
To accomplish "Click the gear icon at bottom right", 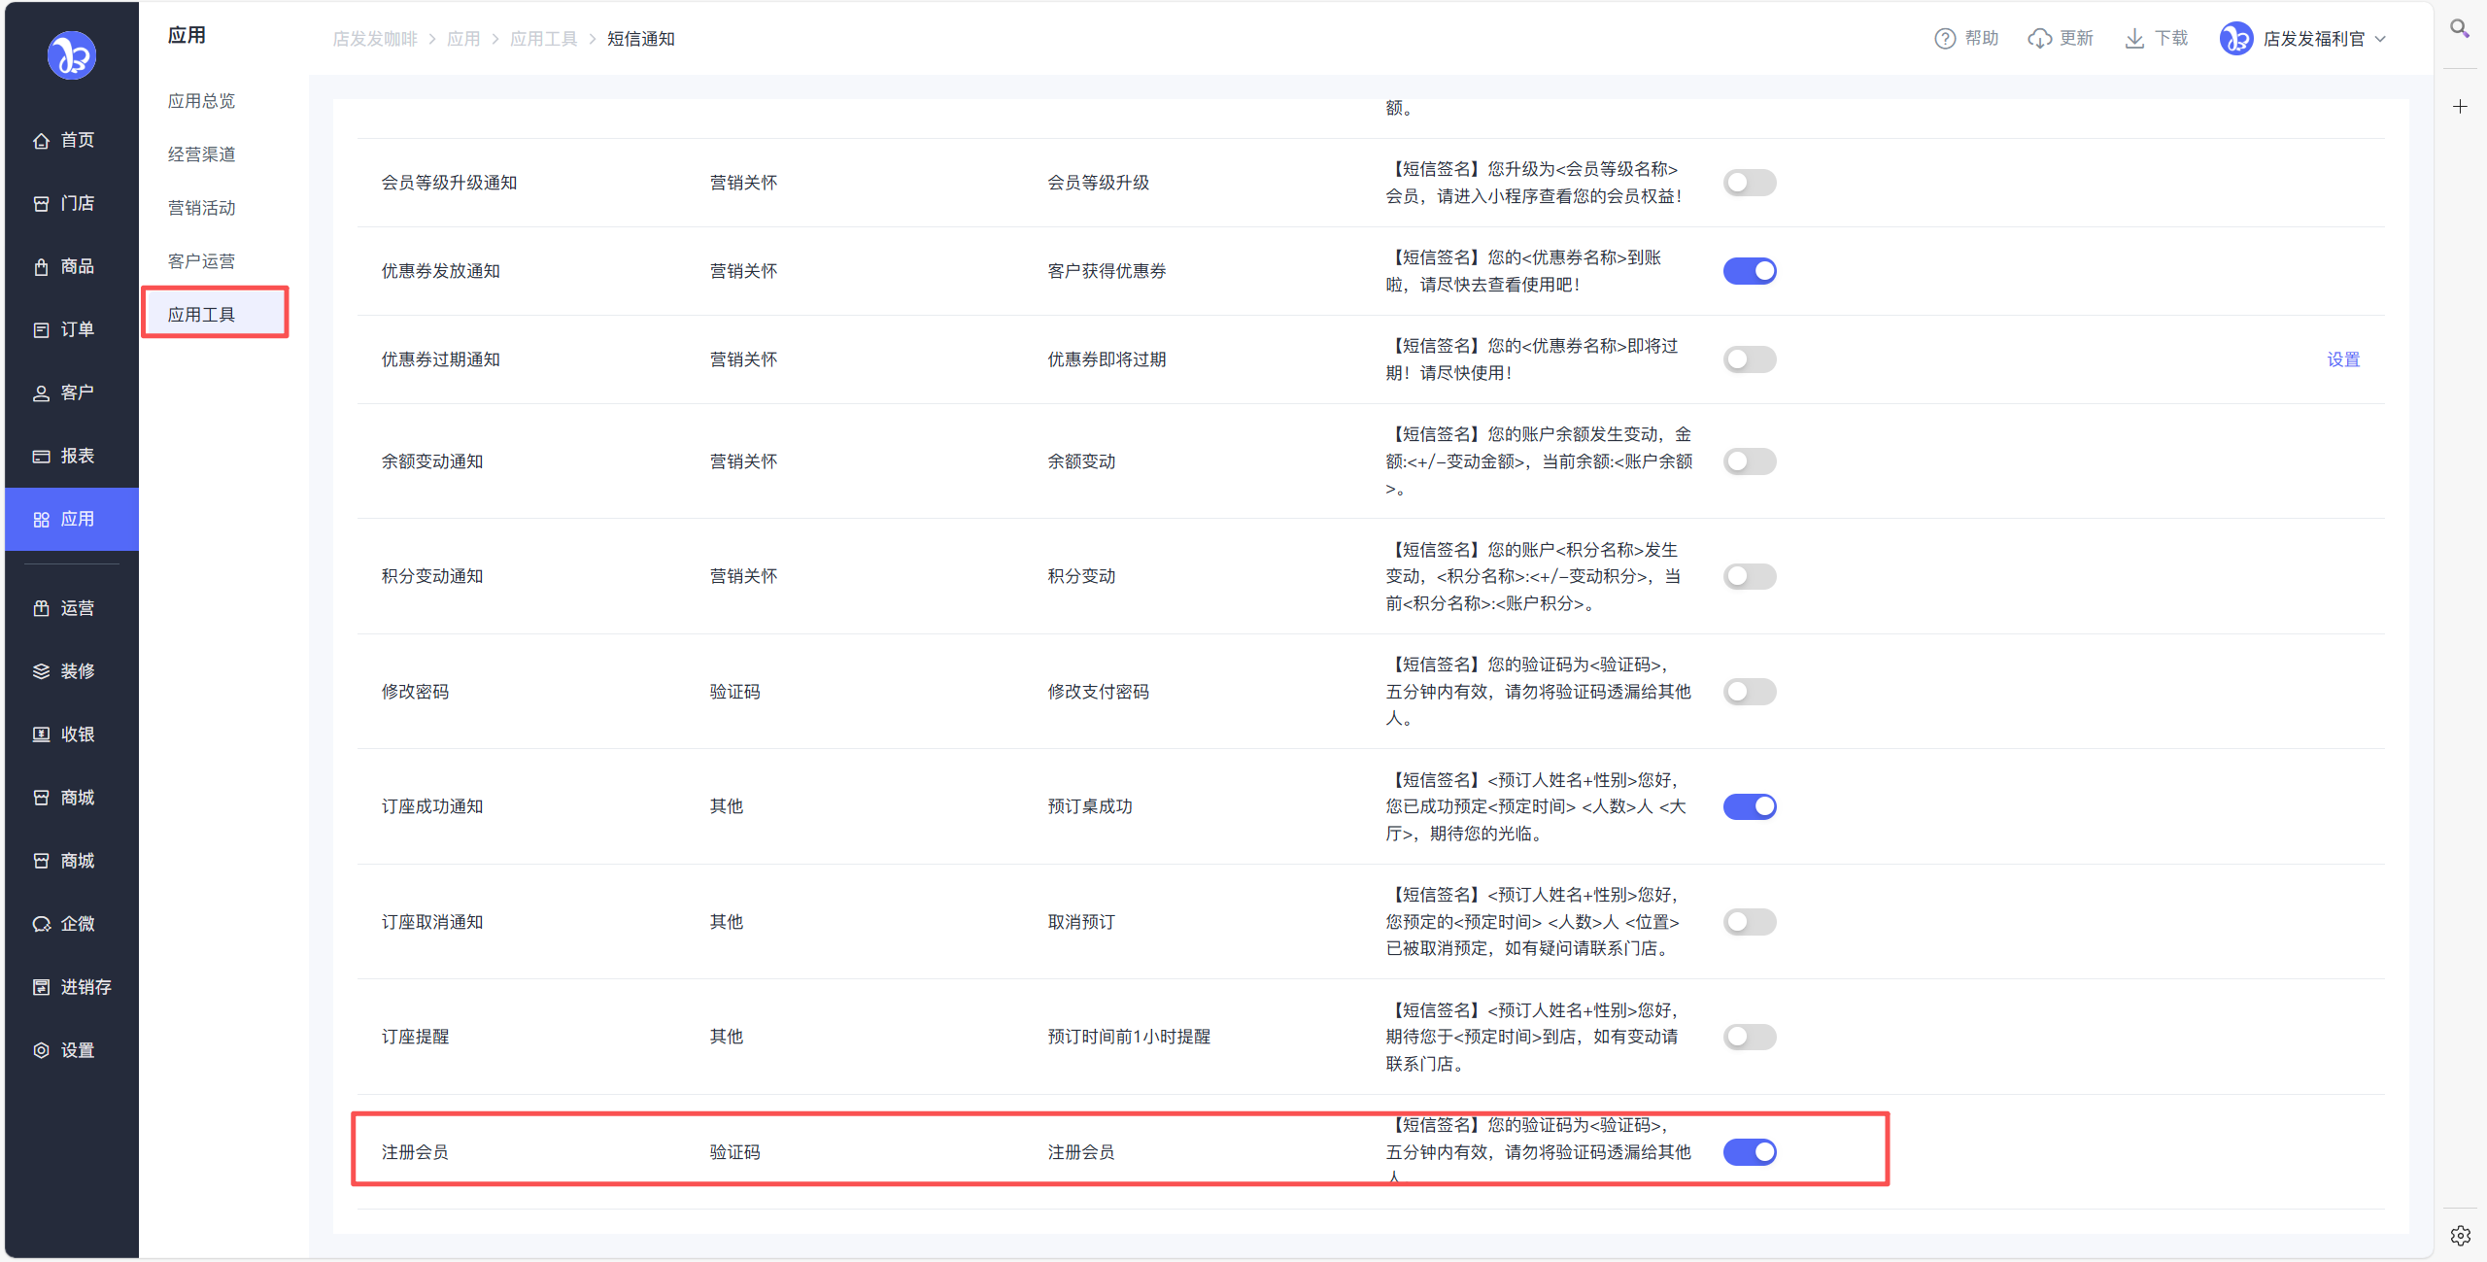I will tap(2460, 1236).
